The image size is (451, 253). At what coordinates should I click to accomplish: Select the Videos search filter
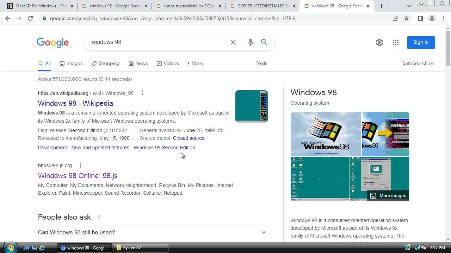168,64
